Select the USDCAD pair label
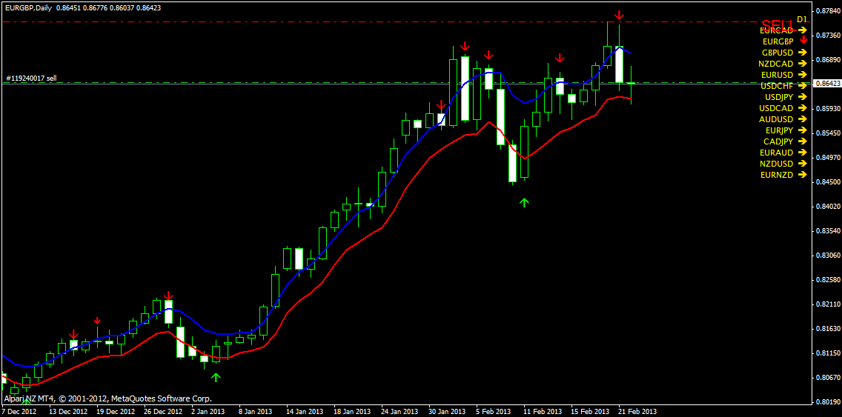The height and width of the screenshot is (417, 842). click(776, 108)
